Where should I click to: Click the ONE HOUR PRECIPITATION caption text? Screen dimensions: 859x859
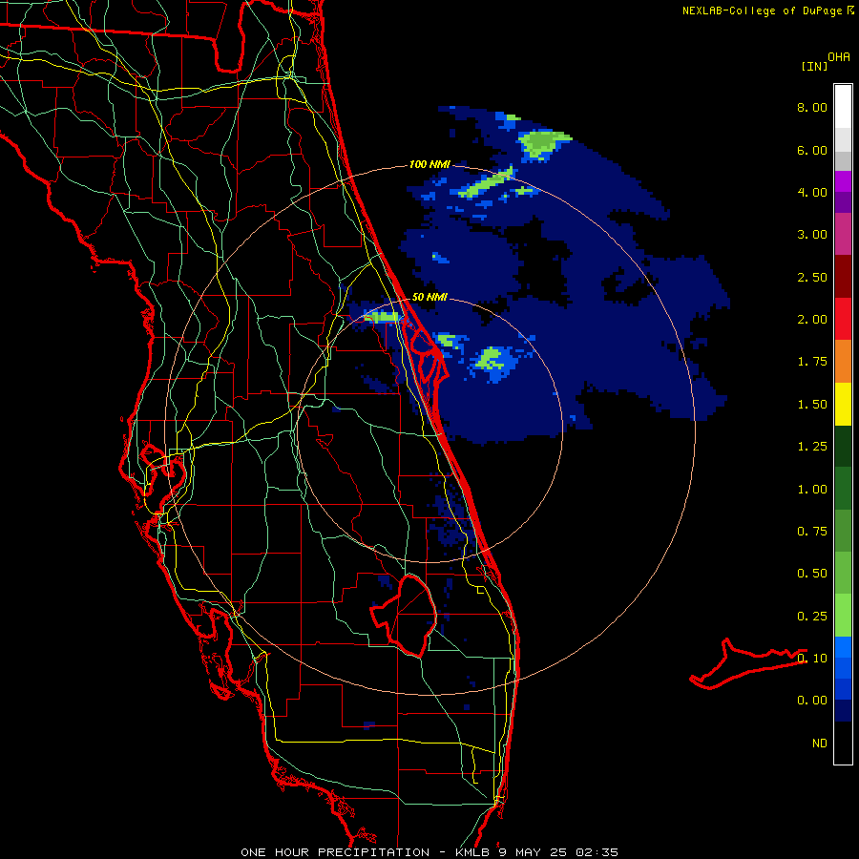coord(335,852)
